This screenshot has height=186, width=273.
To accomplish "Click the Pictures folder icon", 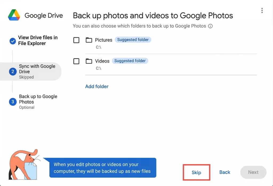I will 89,40.
